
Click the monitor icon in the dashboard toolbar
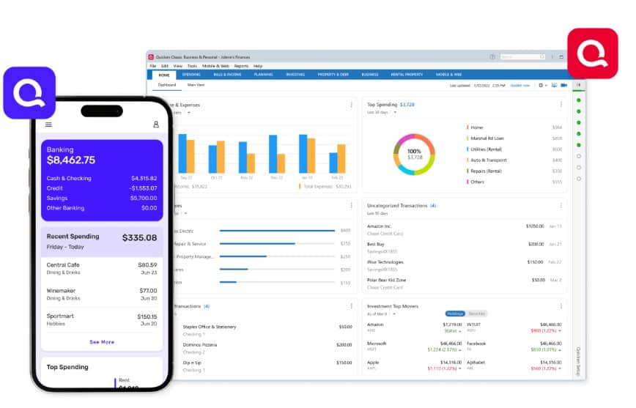pyautogui.click(x=554, y=86)
